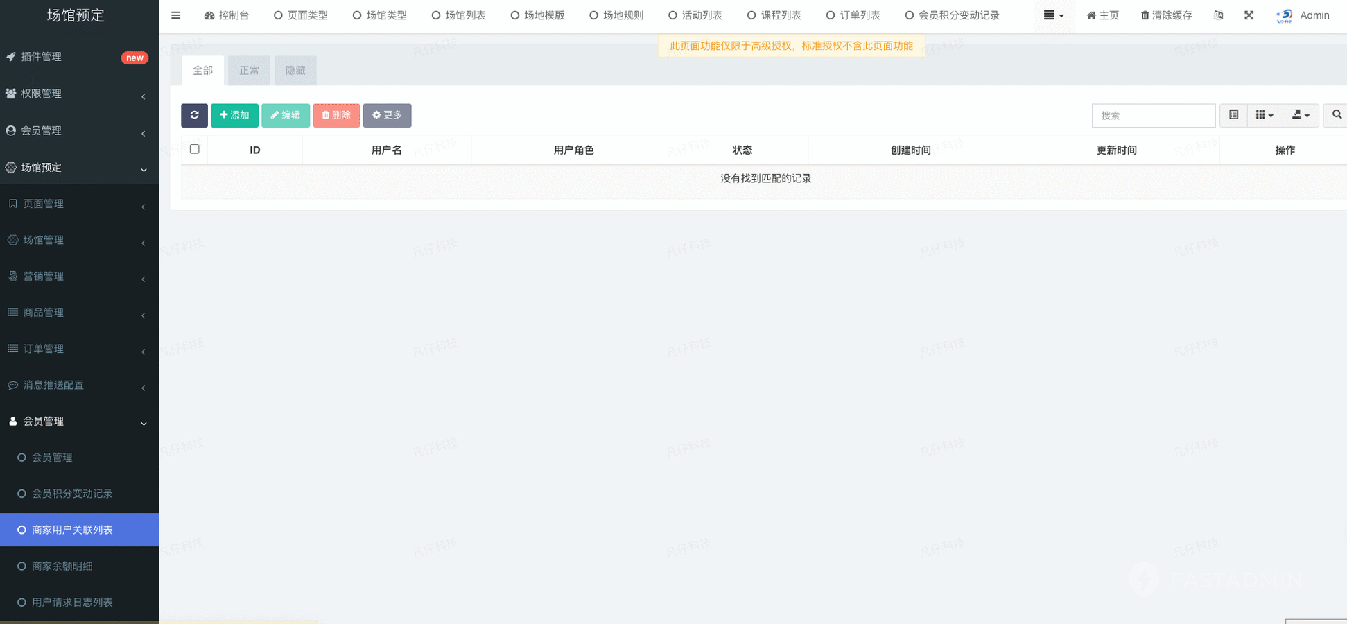Switch to the 正常 filter tab

[249, 71]
